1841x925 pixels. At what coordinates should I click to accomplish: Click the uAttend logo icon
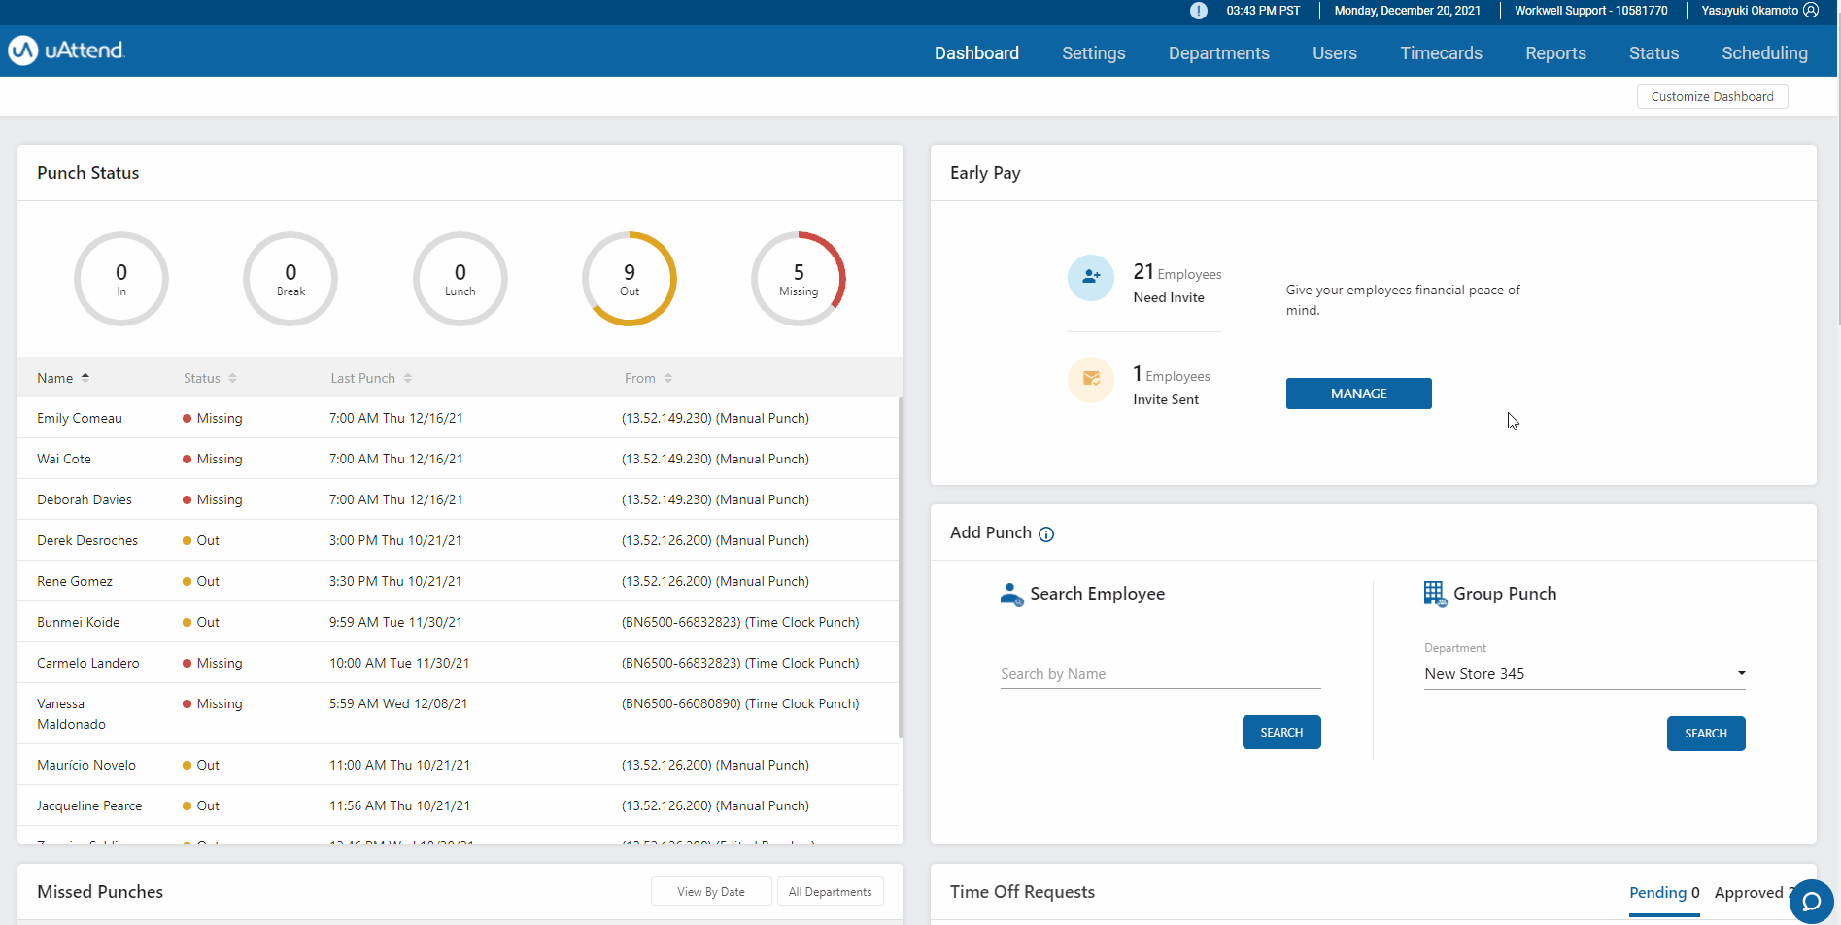point(23,51)
